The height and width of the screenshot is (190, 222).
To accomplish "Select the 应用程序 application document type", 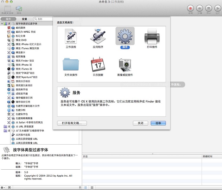I will 98,38.
